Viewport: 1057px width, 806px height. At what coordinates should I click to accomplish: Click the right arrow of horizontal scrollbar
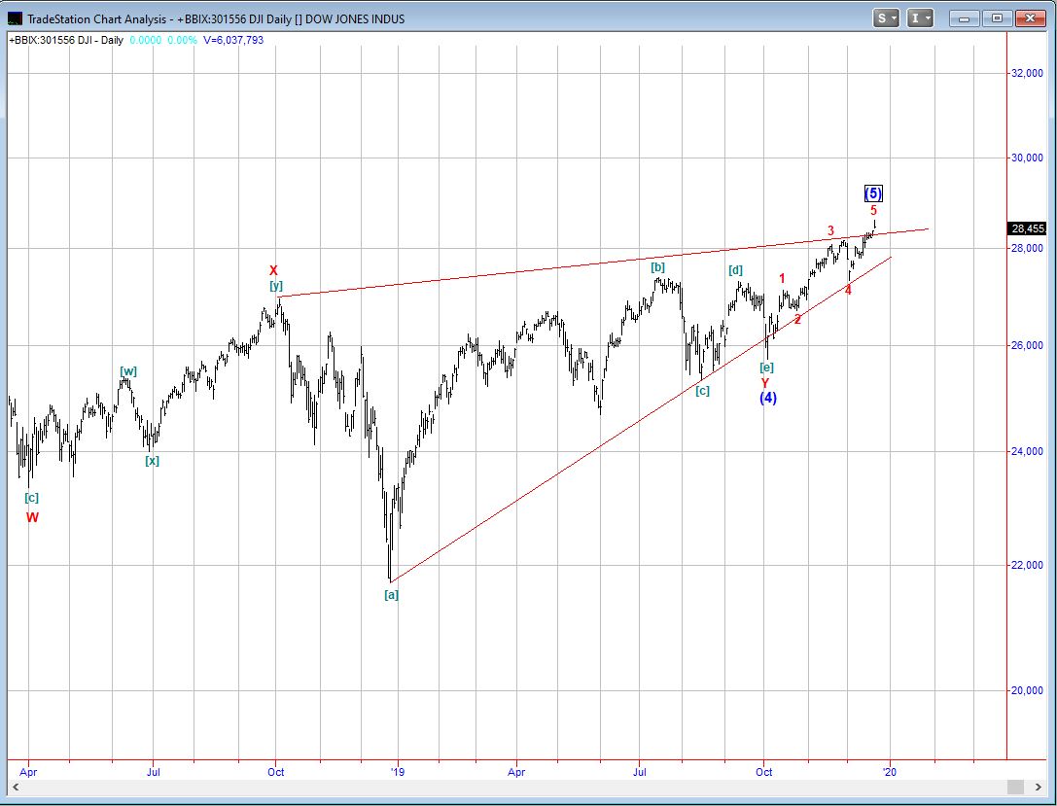pos(1037,787)
